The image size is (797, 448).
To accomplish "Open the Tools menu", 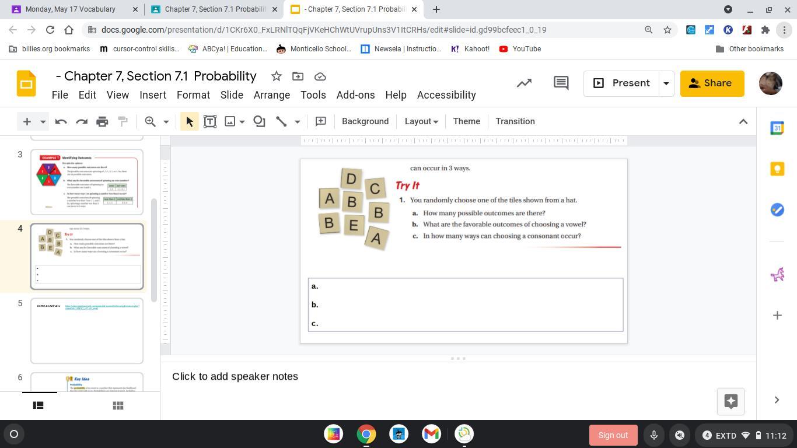I will pyautogui.click(x=313, y=95).
